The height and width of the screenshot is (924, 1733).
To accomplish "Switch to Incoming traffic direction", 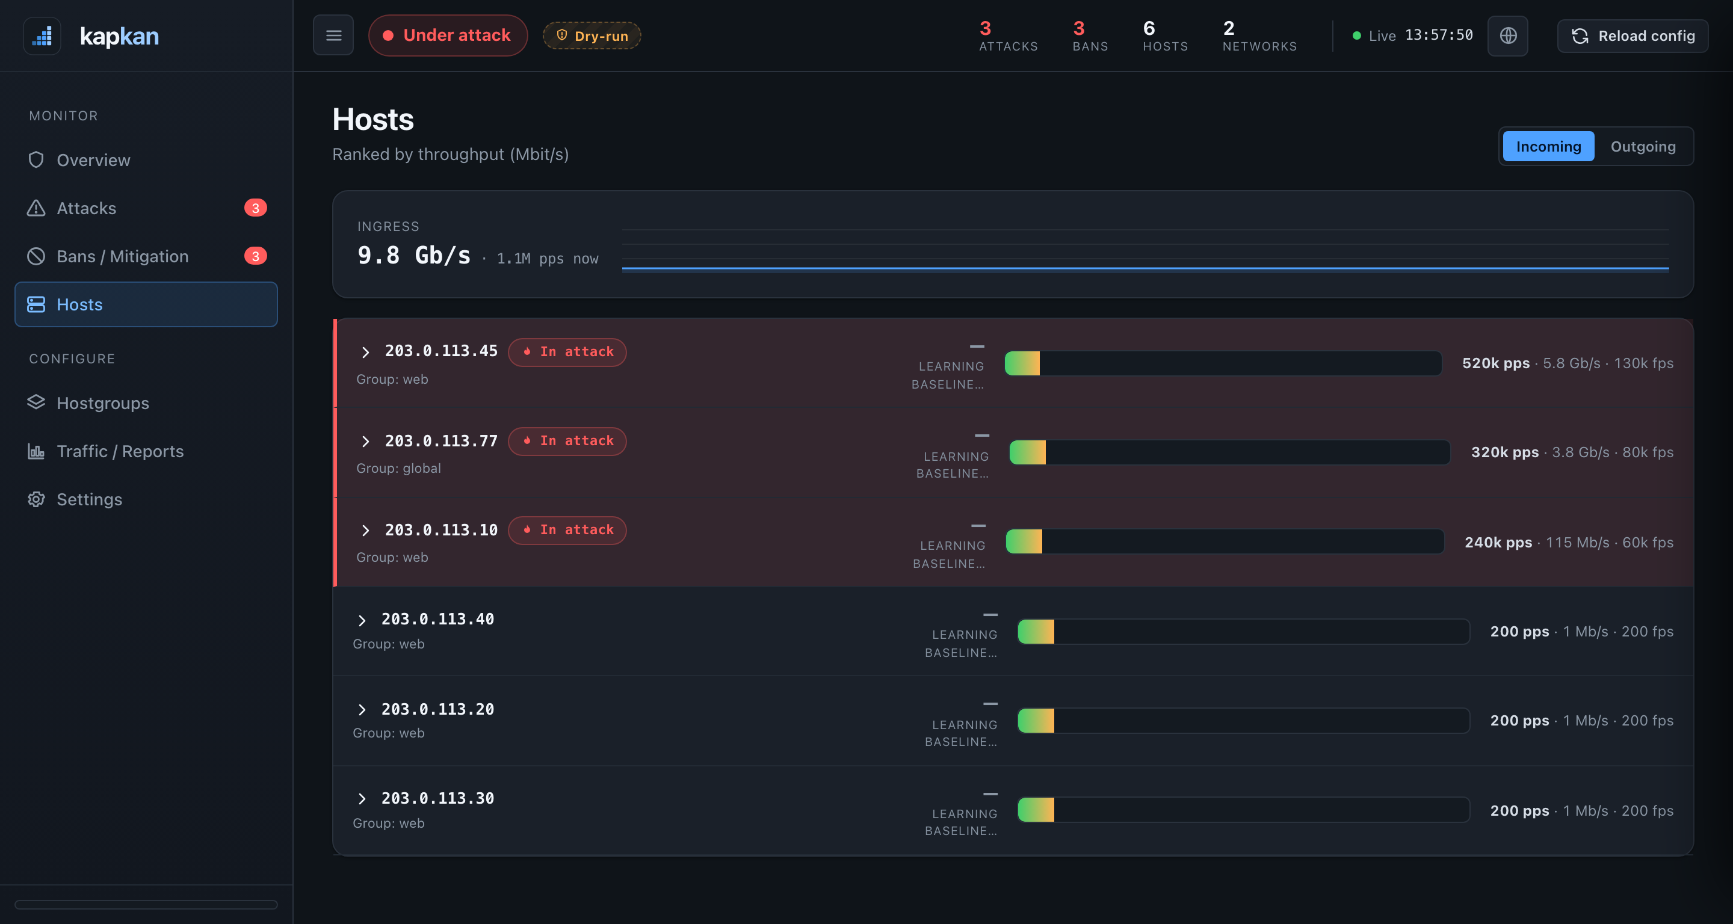I will coord(1548,146).
